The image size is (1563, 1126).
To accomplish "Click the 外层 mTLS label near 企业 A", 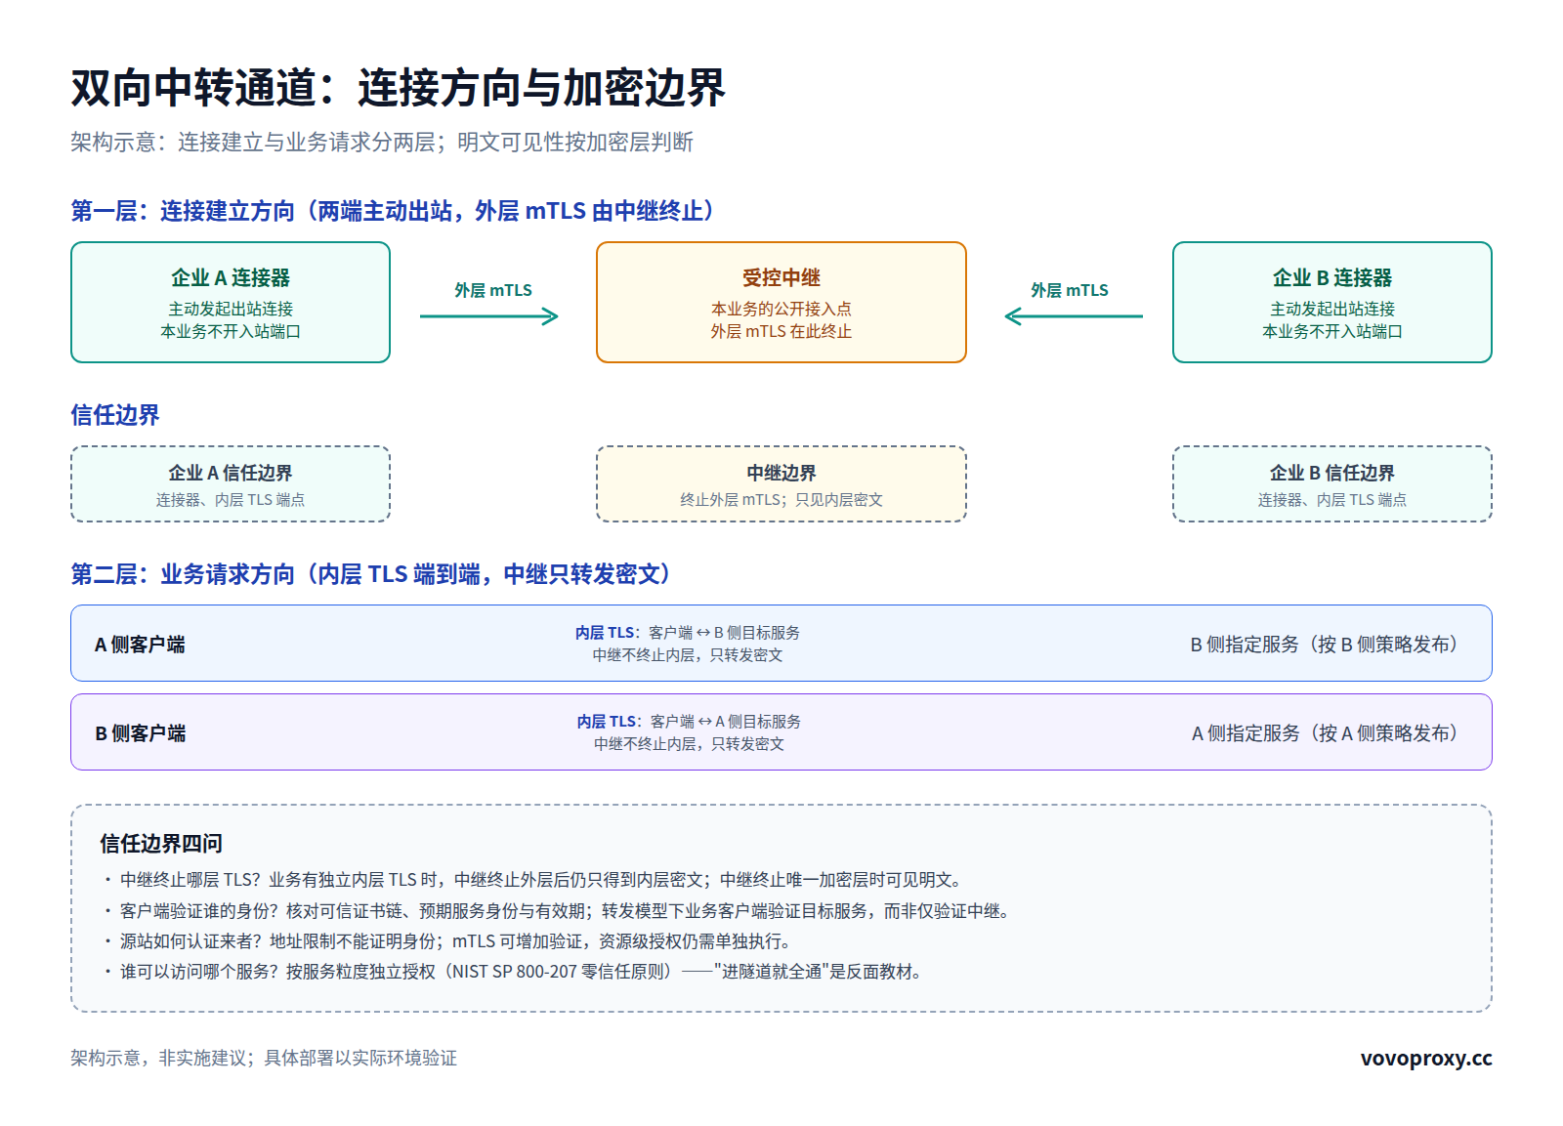I will pyautogui.click(x=493, y=290).
